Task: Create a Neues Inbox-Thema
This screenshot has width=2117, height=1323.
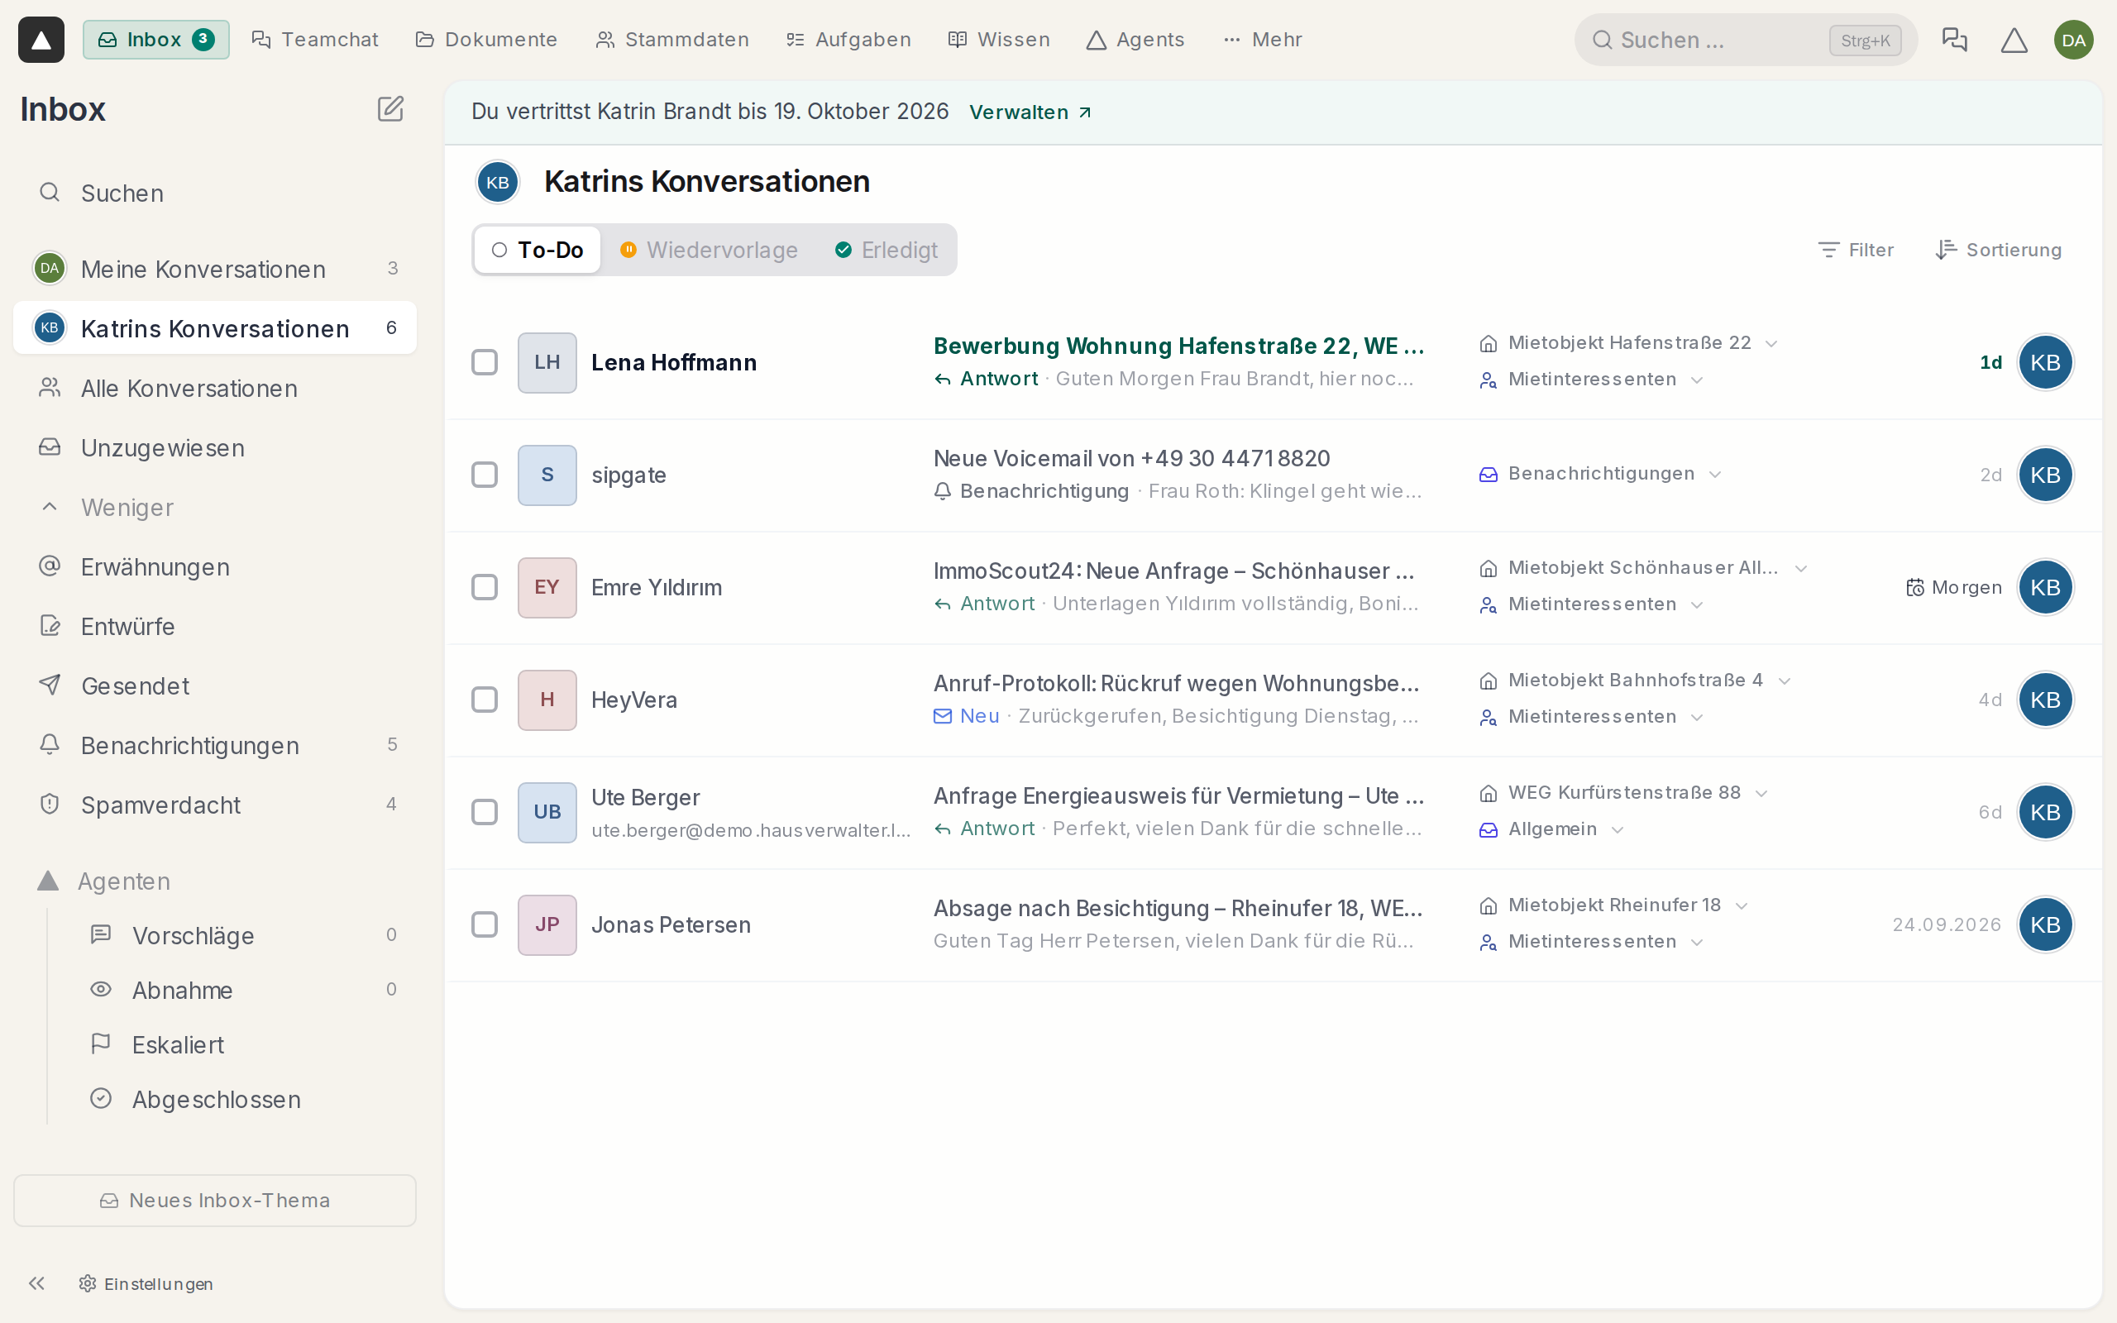Action: coord(215,1201)
